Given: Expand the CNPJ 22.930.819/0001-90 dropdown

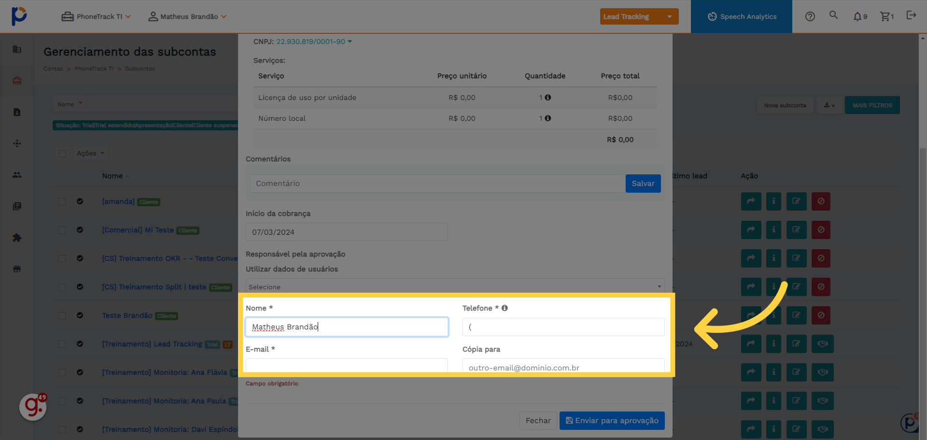Looking at the screenshot, I should pyautogui.click(x=314, y=42).
